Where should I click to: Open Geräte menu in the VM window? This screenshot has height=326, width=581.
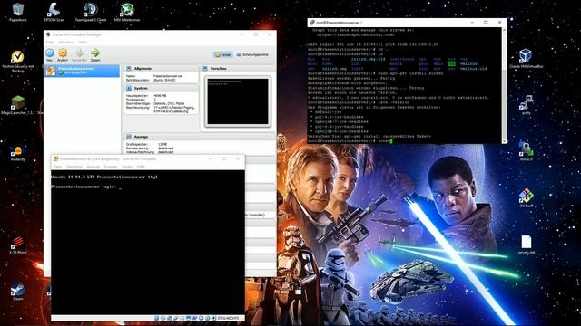click(127, 167)
